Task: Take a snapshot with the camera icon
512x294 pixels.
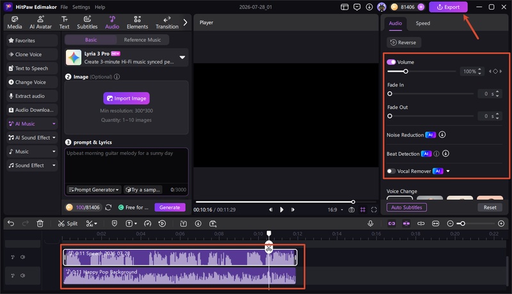Action: [351, 209]
